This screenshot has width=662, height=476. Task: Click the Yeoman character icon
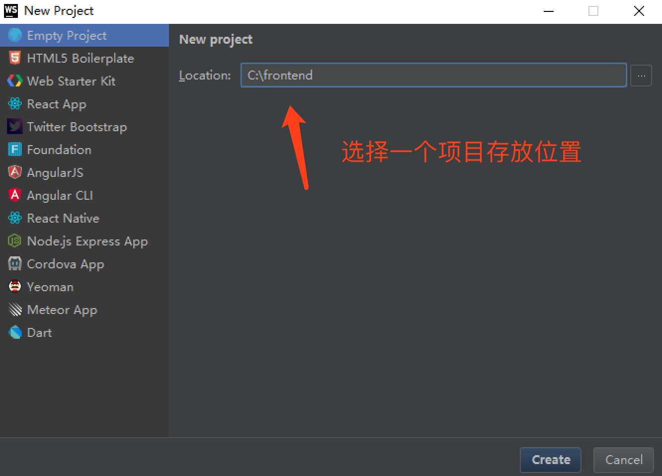pos(15,287)
